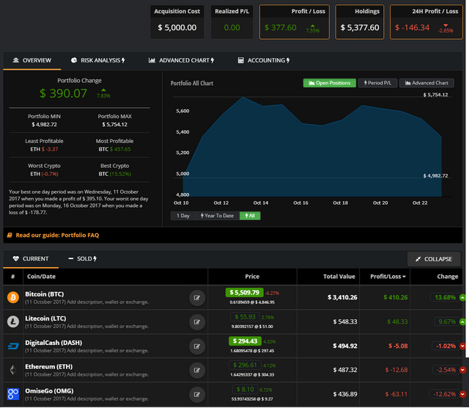Edit the Bitcoin (BTC) entry
Image resolution: width=469 pixels, height=408 pixels.
coord(197,298)
